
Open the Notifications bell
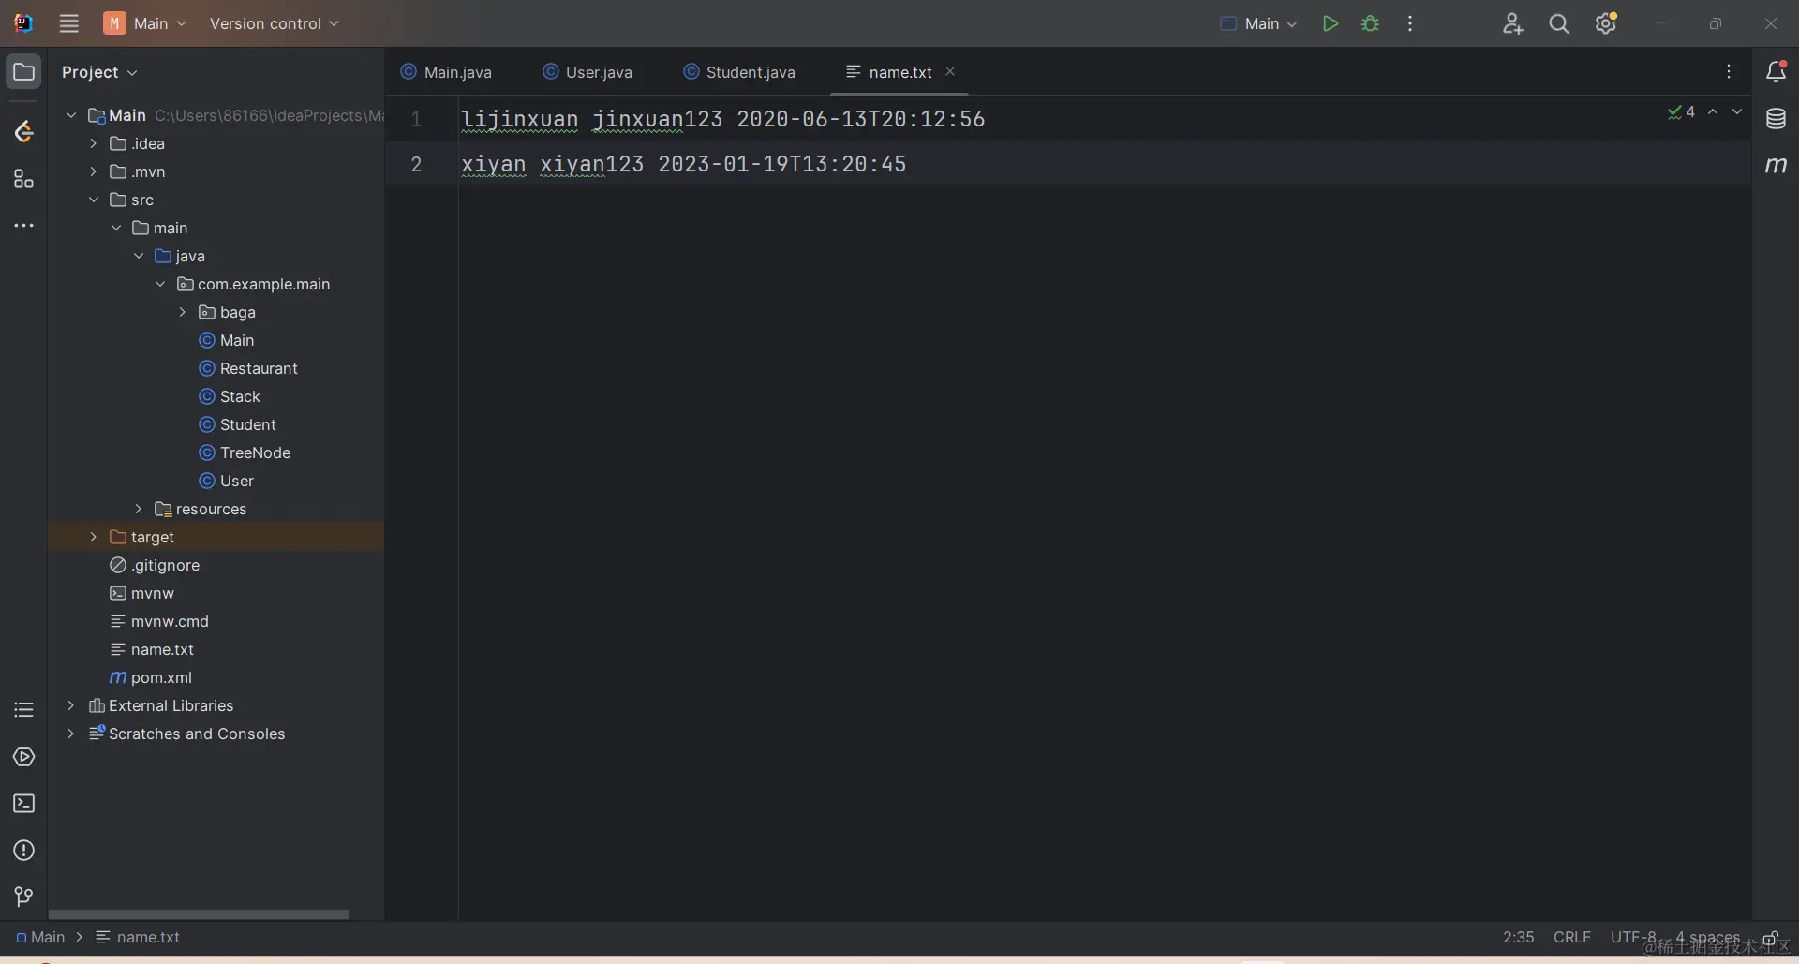1776,71
